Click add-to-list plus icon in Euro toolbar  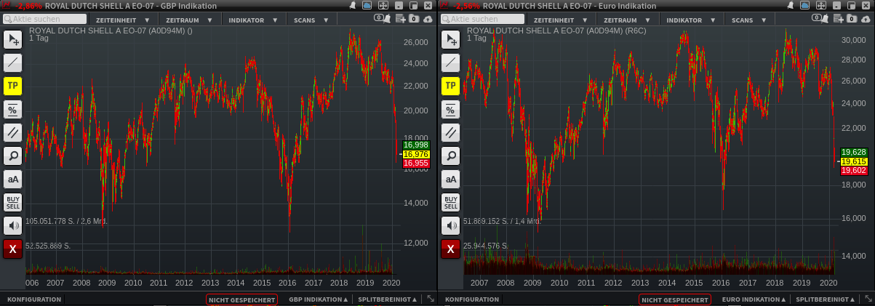click(x=837, y=19)
